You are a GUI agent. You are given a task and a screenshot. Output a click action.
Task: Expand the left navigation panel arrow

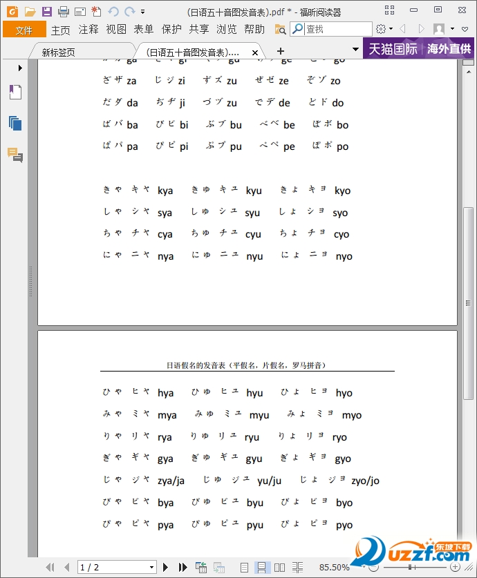click(x=20, y=68)
